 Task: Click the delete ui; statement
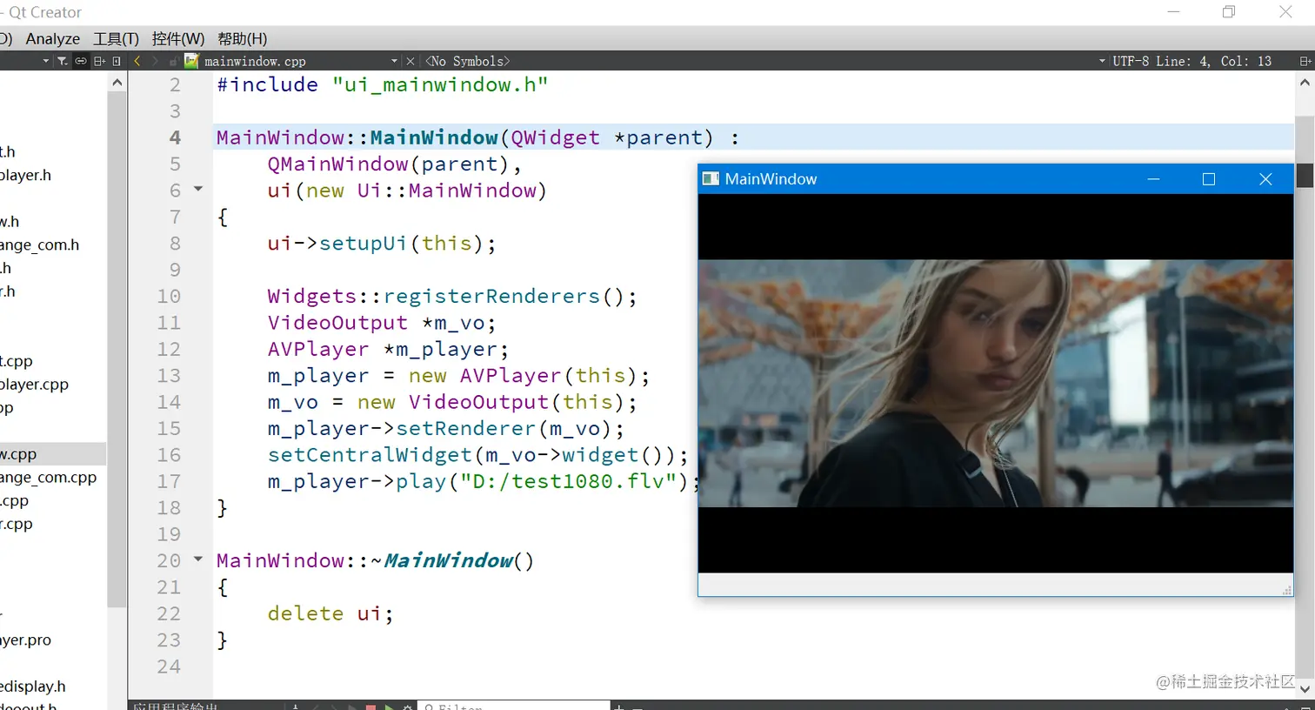tap(330, 613)
